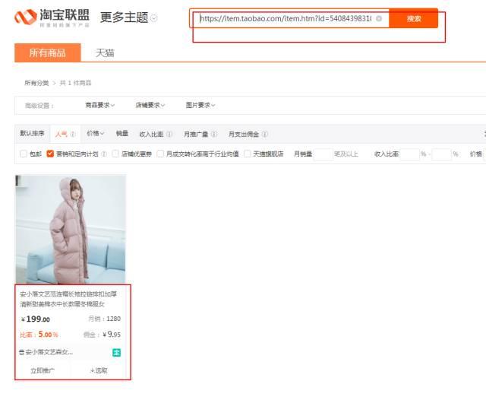The width and height of the screenshot is (486, 400).
Task: Click the green 定 badge on product card
Action: [x=116, y=353]
